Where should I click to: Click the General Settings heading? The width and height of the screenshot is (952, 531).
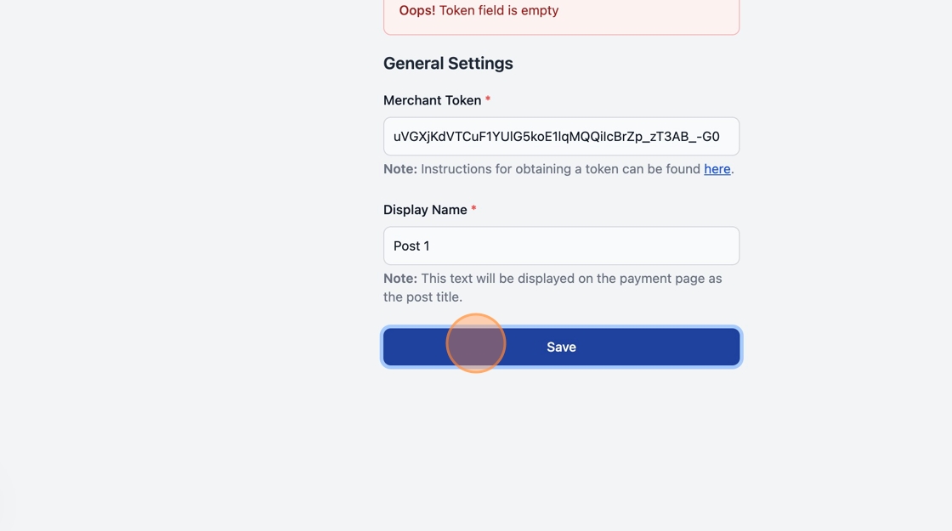[x=448, y=64]
